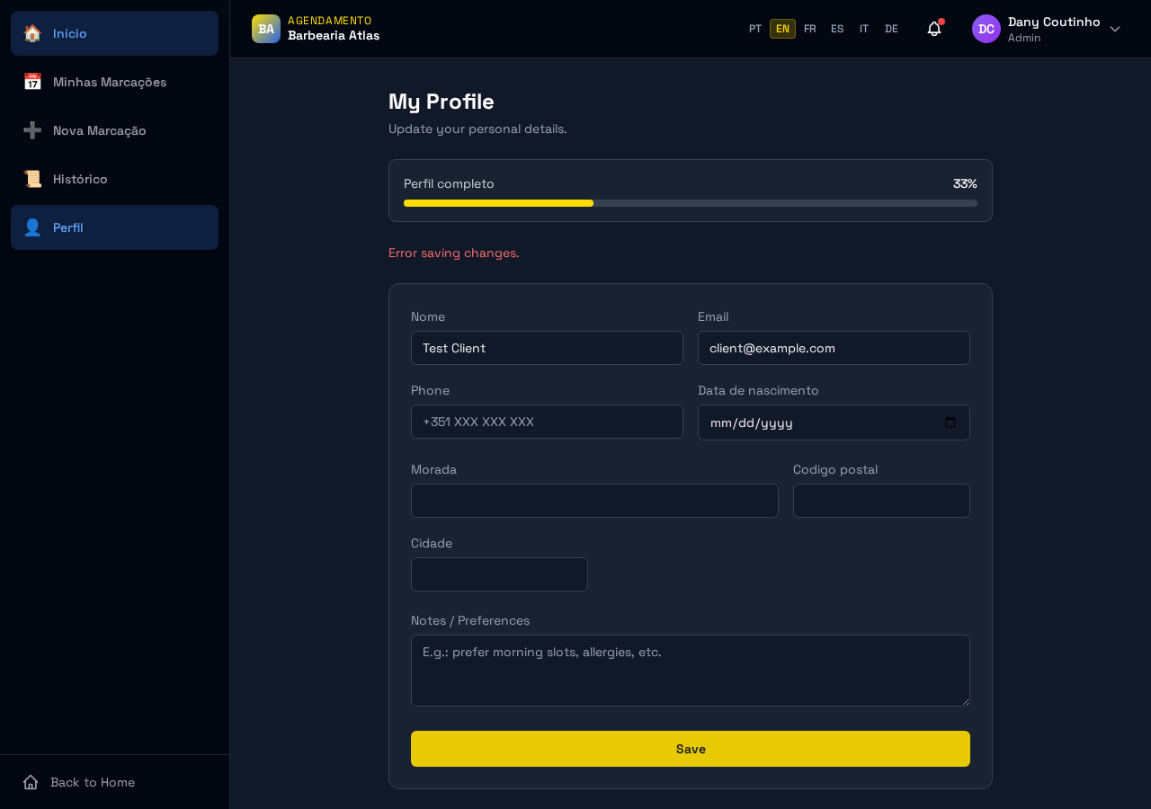Open the notifications bell

click(x=934, y=29)
